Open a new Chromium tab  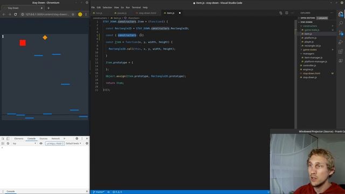point(49,8)
